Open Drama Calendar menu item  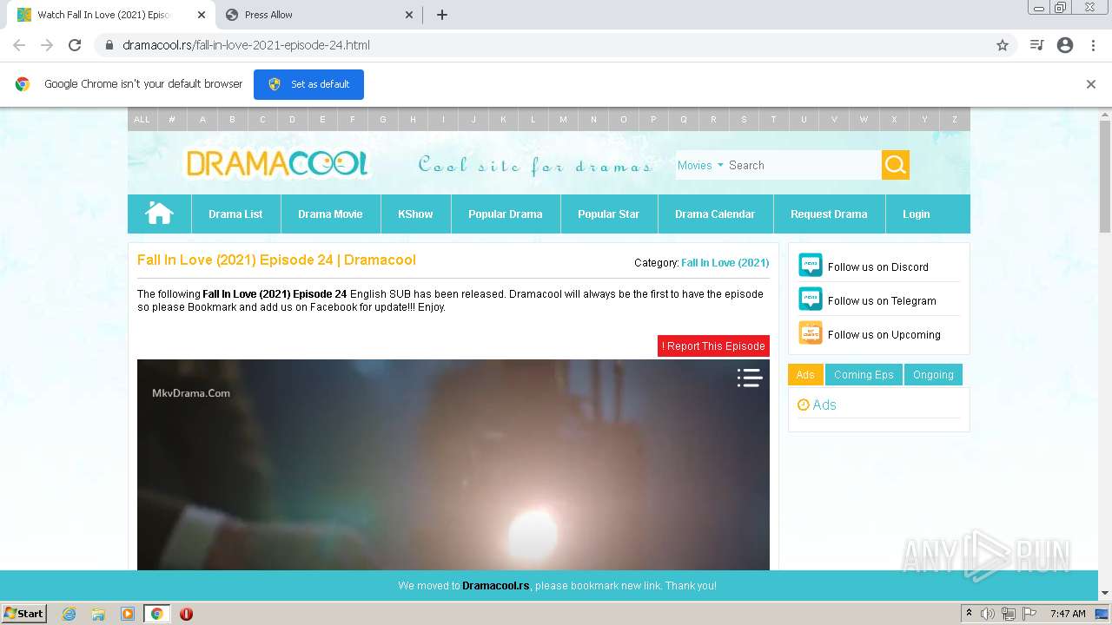[x=715, y=214]
